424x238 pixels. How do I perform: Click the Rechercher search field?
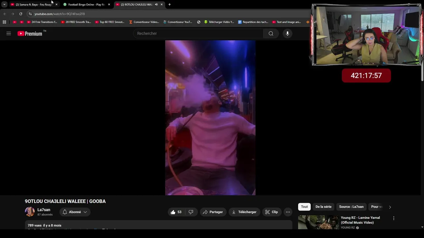point(198,33)
